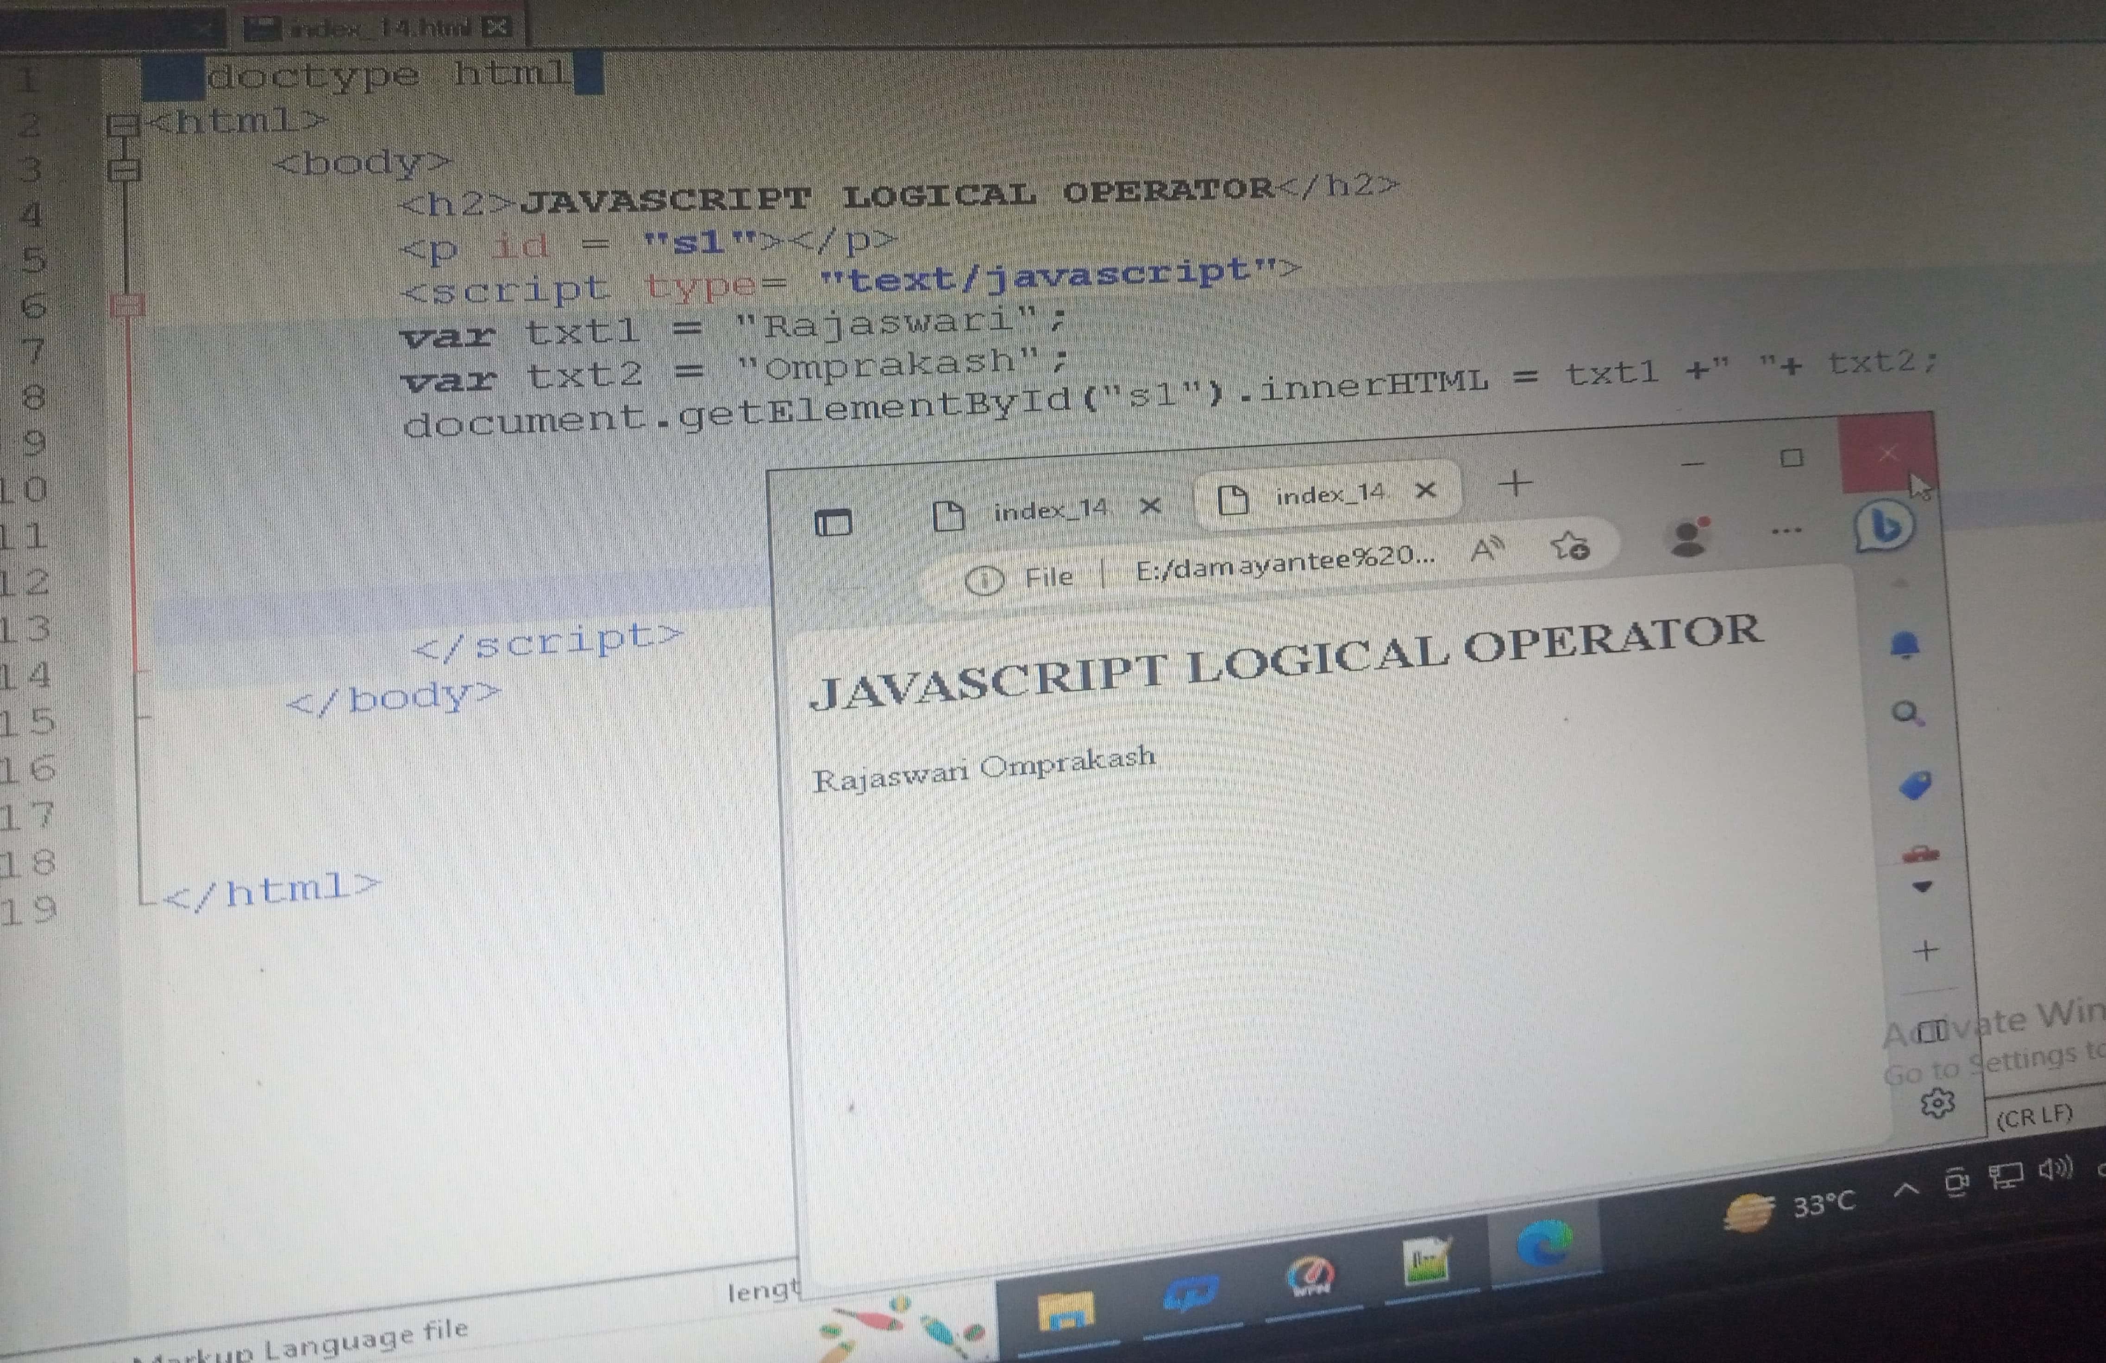
Task: Click the sidebar settings gear icon
Action: click(1938, 1102)
